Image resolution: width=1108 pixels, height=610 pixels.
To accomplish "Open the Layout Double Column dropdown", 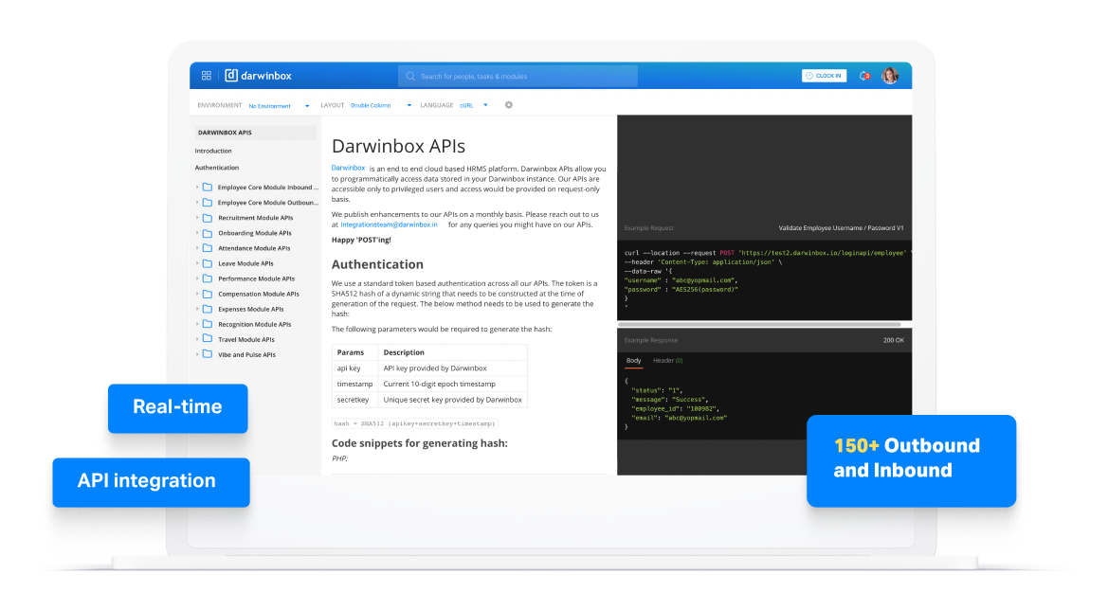I will (x=380, y=106).
